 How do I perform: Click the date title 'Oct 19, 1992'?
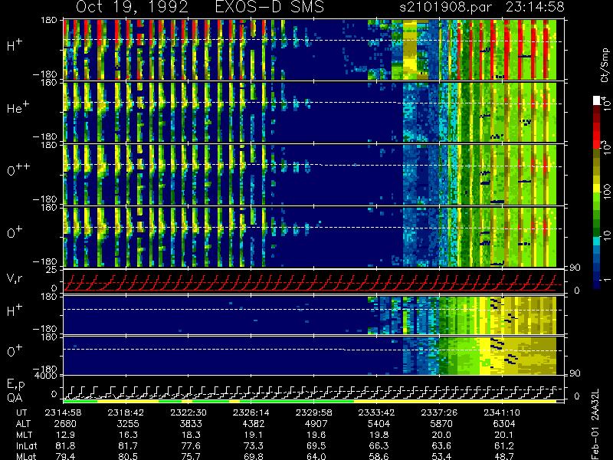tap(132, 7)
